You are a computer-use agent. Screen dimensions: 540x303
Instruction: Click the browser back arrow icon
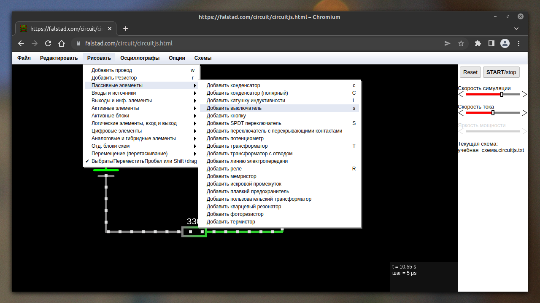(x=21, y=43)
